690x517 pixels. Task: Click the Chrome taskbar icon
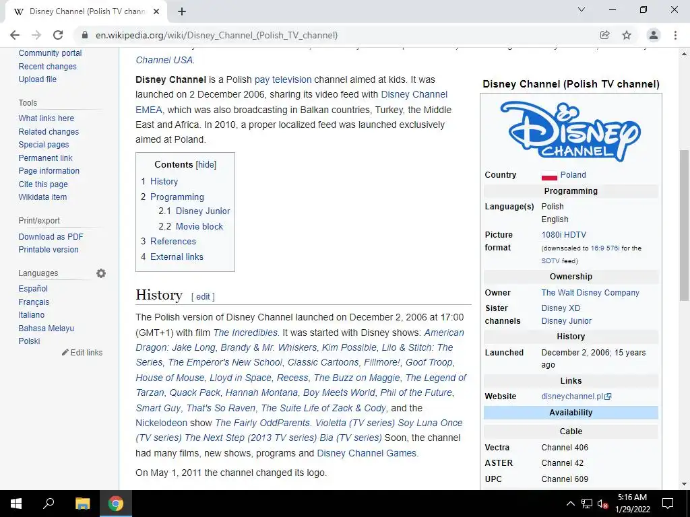(x=116, y=504)
